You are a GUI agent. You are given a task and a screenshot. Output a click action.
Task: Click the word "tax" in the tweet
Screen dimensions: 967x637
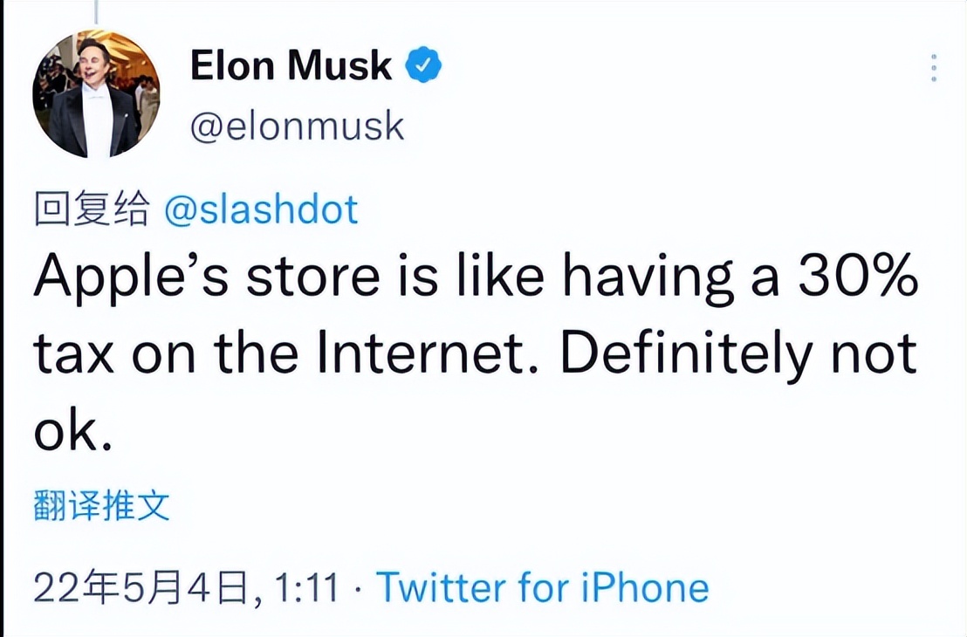pyautogui.click(x=69, y=353)
